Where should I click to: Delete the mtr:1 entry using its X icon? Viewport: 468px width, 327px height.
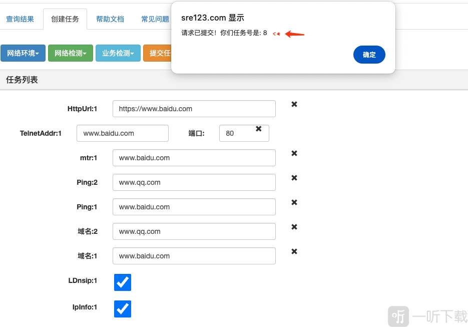coord(294,153)
